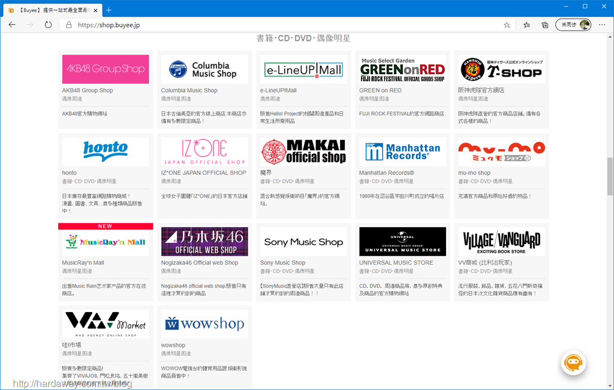The image size is (614, 390).
Task: Open the Sony Music Shop title link
Action: [x=283, y=263]
